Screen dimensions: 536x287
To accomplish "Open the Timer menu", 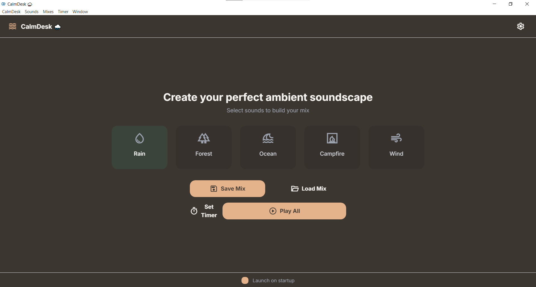I will tap(63, 12).
